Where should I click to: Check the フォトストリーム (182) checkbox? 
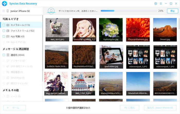(4, 31)
